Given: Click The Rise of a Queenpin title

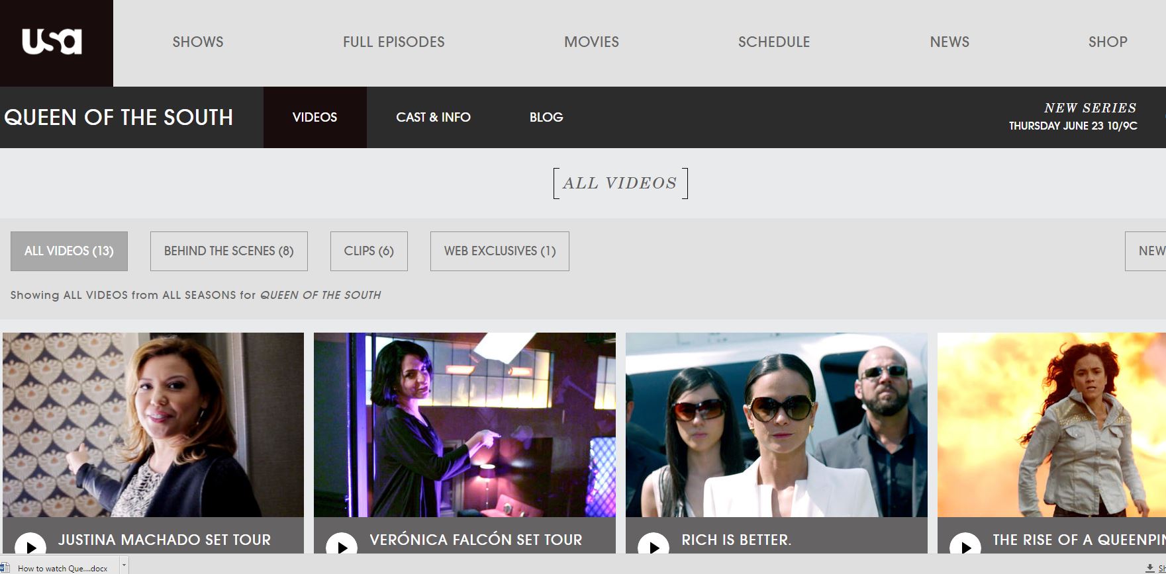Looking at the screenshot, I should coord(1079,540).
